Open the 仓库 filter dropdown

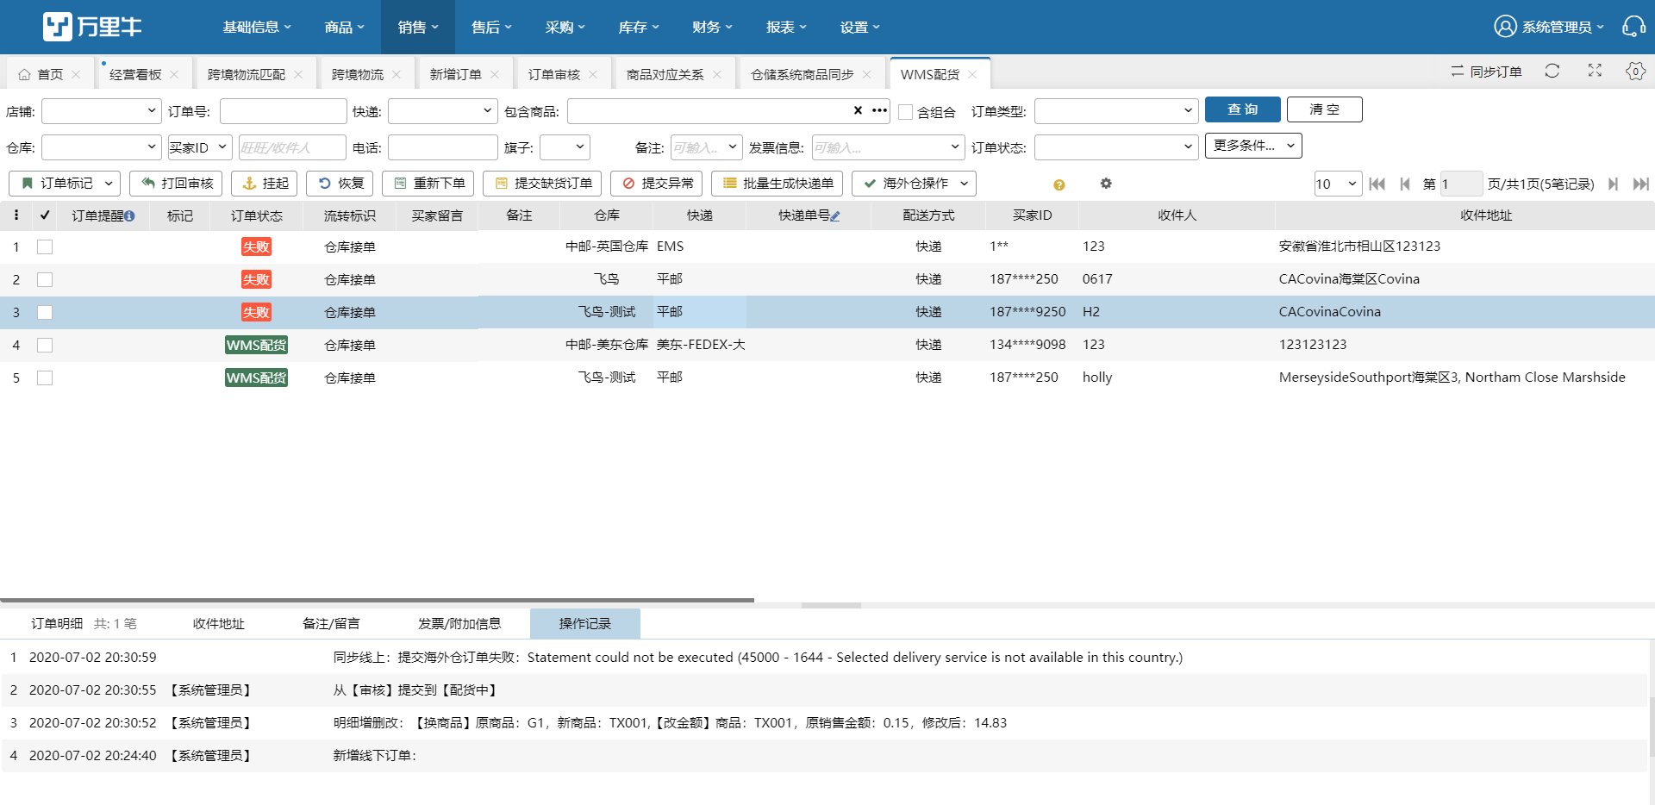point(102,147)
